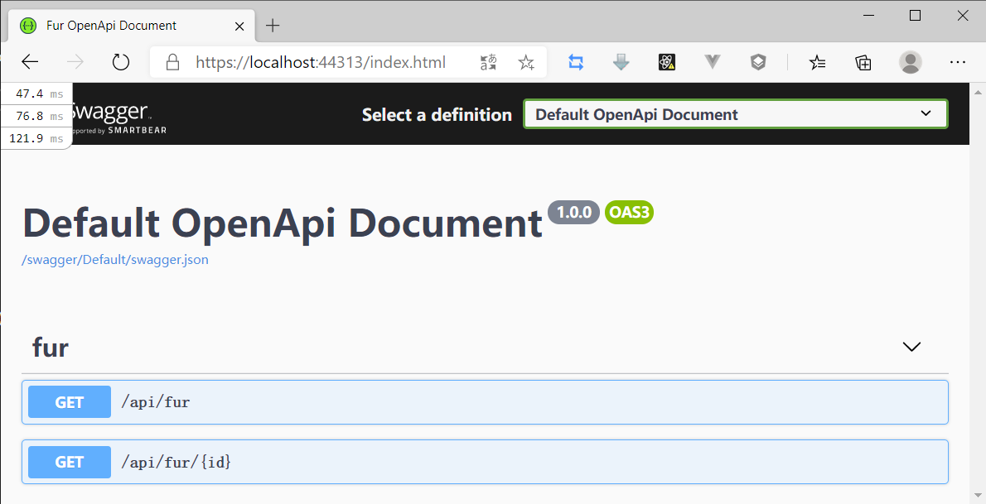Go back to previous page
This screenshot has height=504, width=986.
(30, 62)
